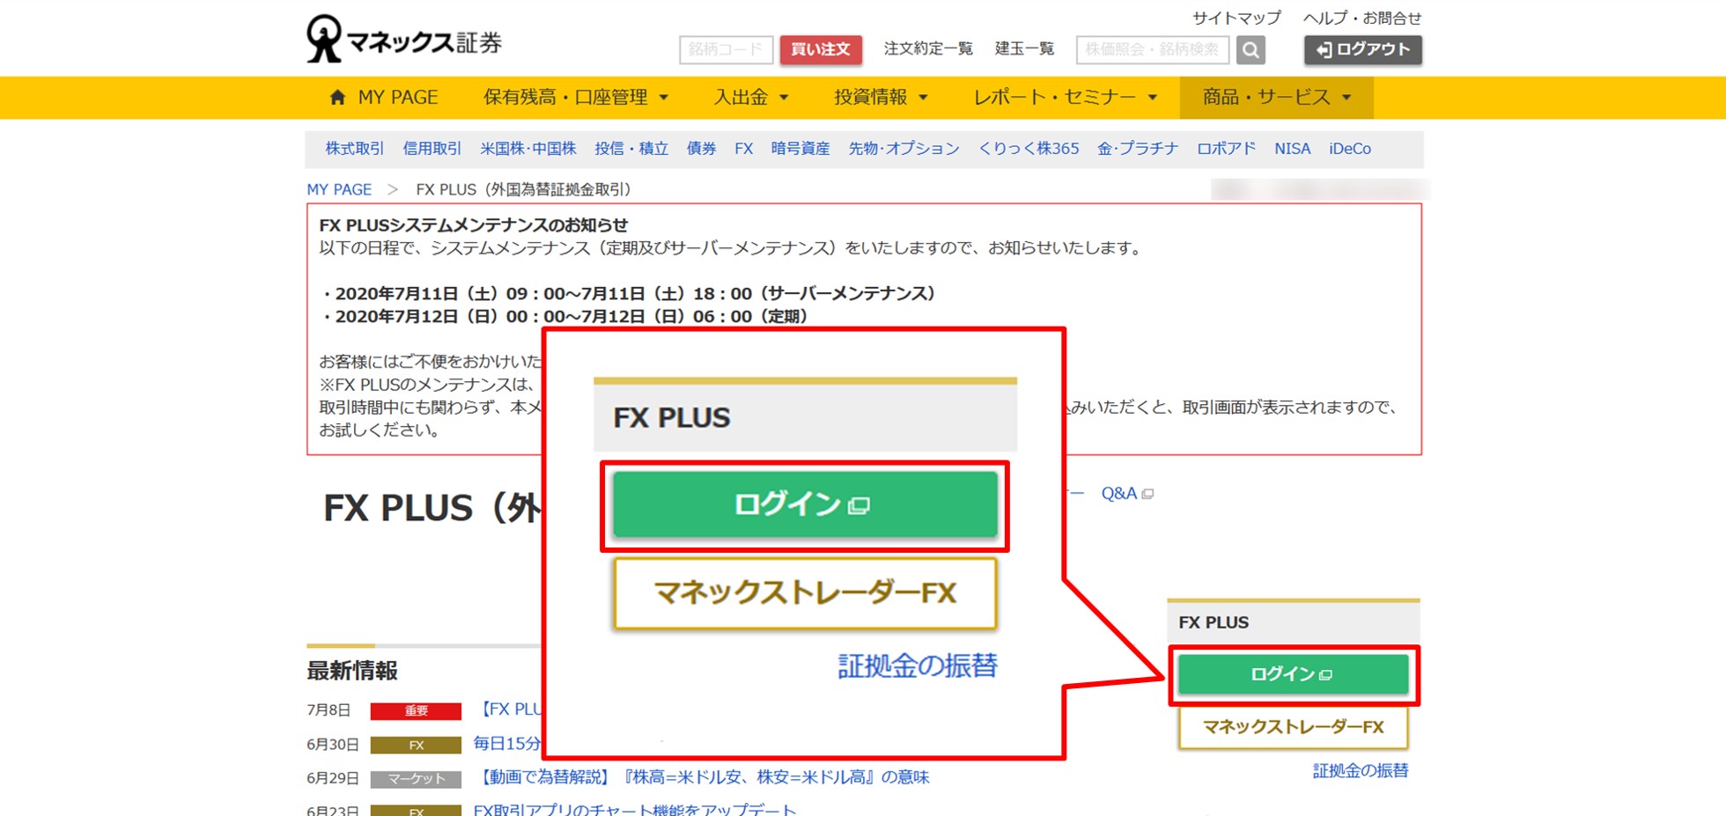Click マネックストレーダーFX button in the sidebar panel

click(1293, 727)
